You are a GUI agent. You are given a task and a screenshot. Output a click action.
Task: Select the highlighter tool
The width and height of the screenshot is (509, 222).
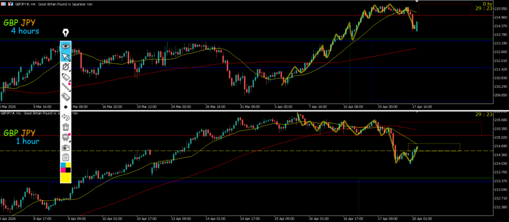[x=66, y=77]
